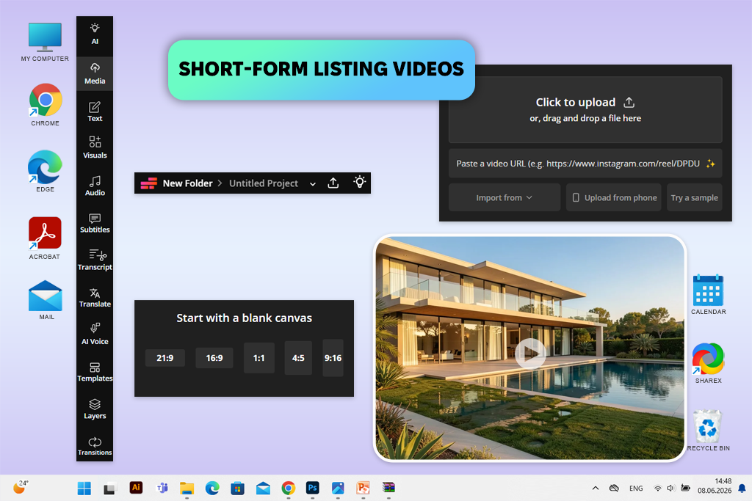Open Photoshop from the taskbar

click(313, 488)
